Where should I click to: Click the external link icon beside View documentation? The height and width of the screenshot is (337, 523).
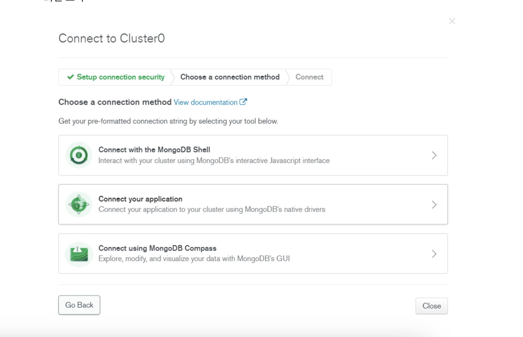click(x=243, y=102)
